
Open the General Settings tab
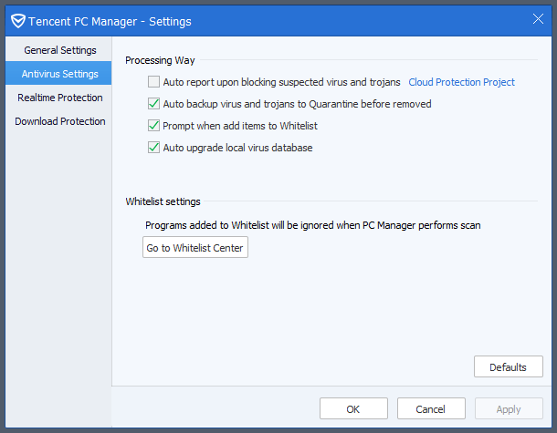pos(59,50)
